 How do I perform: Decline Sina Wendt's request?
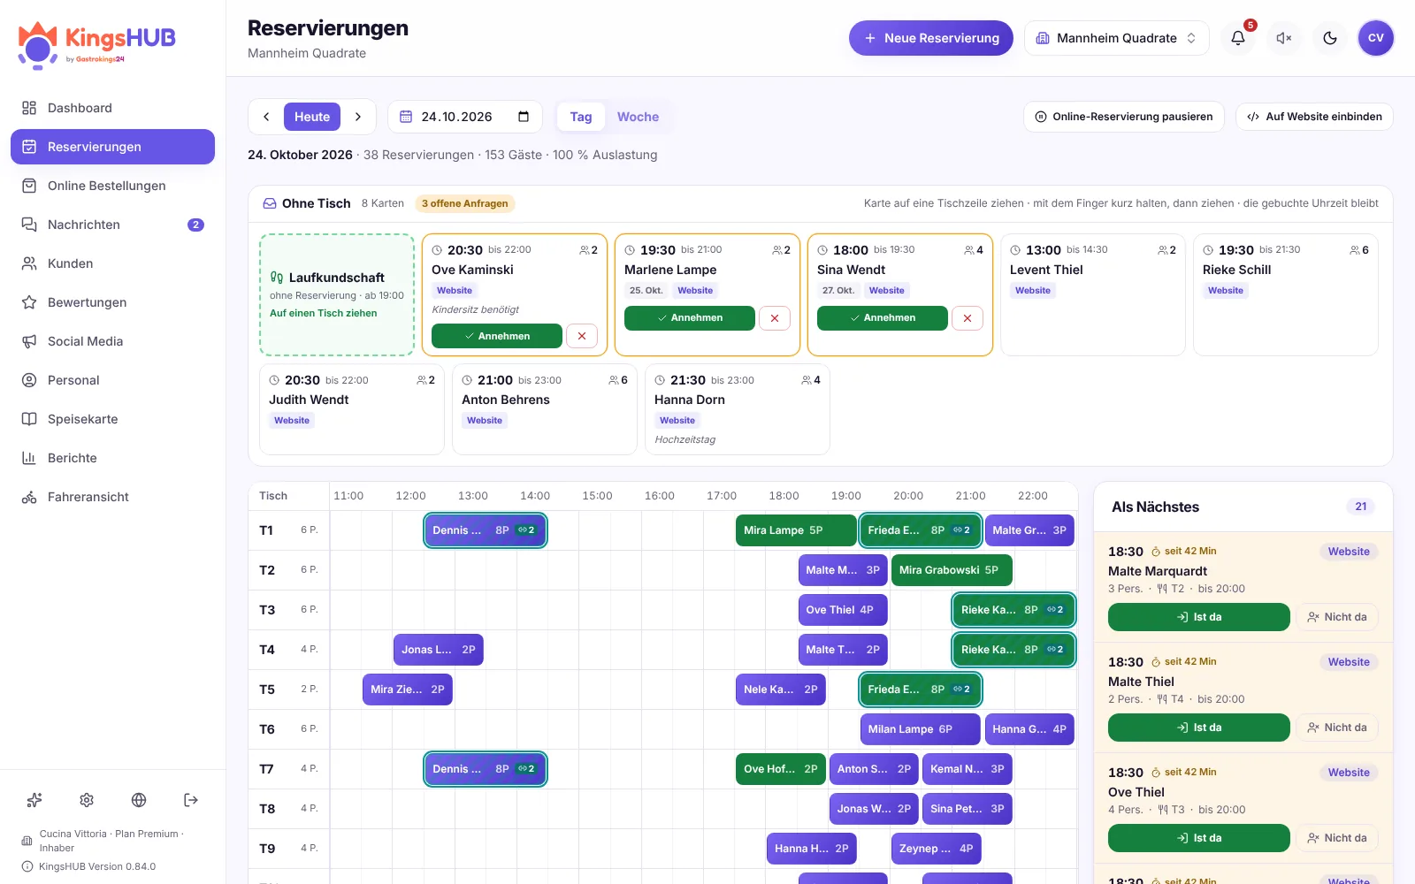[968, 318]
